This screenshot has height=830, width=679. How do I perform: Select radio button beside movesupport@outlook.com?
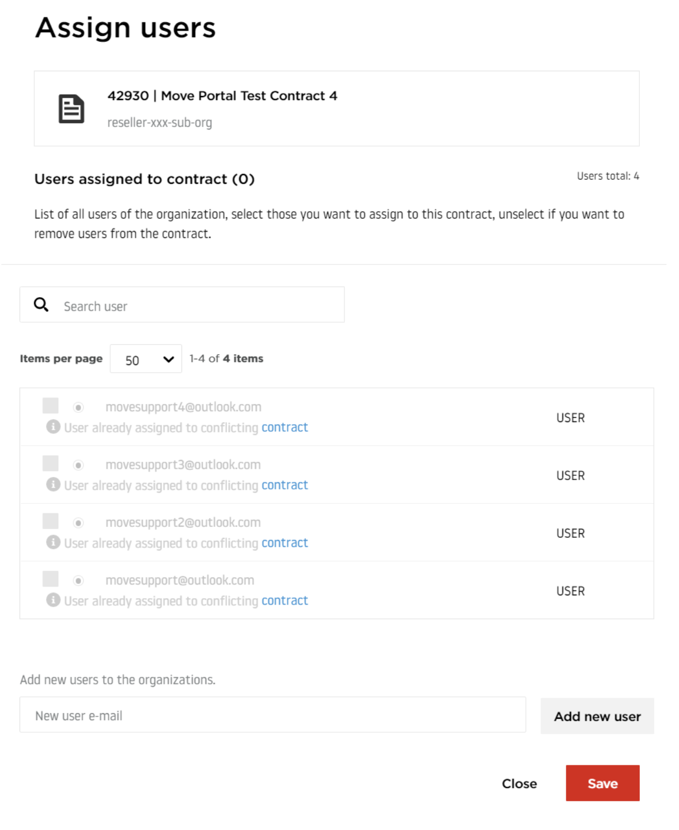(79, 581)
